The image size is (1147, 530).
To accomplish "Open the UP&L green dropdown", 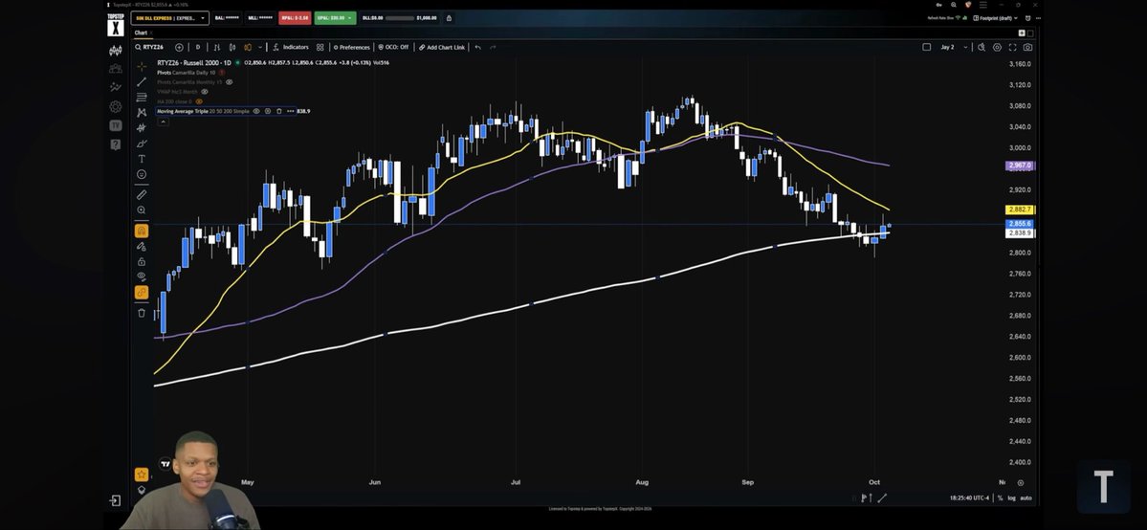I will (x=335, y=18).
